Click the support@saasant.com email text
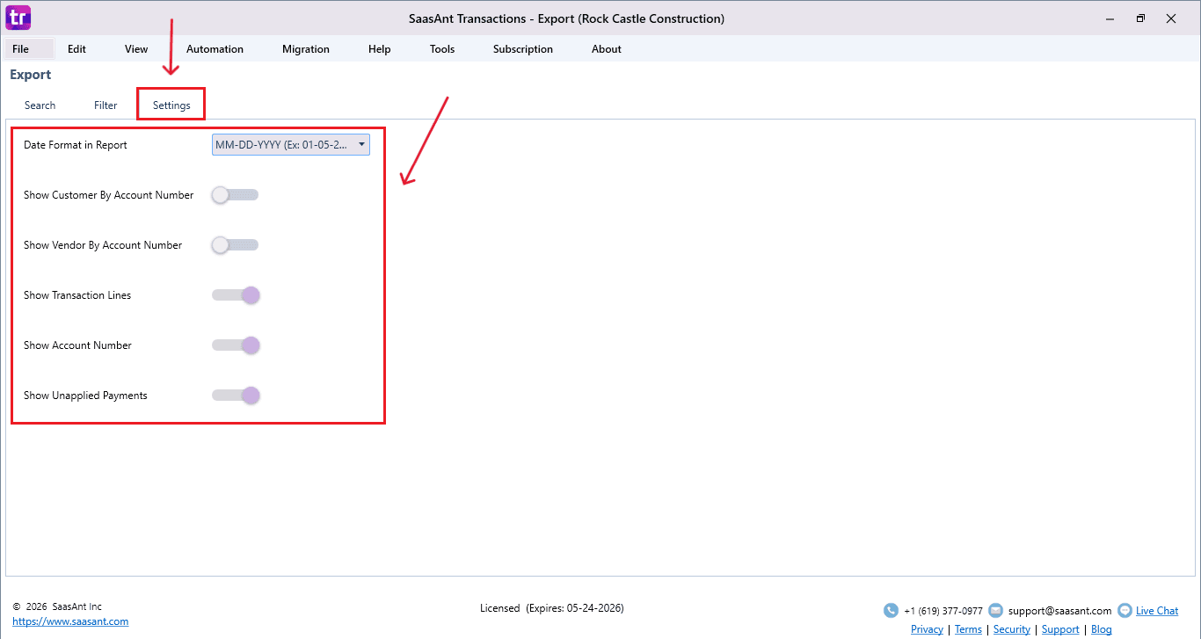1201x639 pixels. click(1059, 611)
